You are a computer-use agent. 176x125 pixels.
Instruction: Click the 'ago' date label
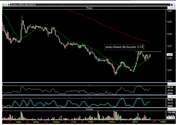click(x=46, y=122)
